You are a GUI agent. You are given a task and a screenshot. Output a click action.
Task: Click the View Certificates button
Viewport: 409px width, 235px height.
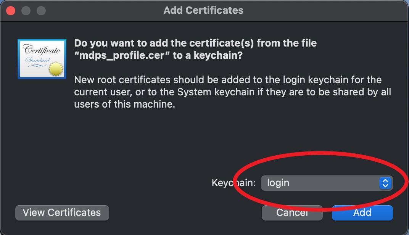click(x=62, y=212)
